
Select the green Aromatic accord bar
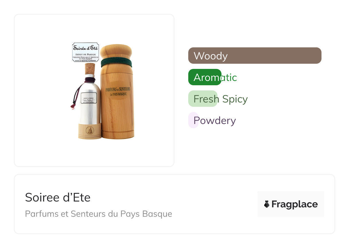click(205, 77)
